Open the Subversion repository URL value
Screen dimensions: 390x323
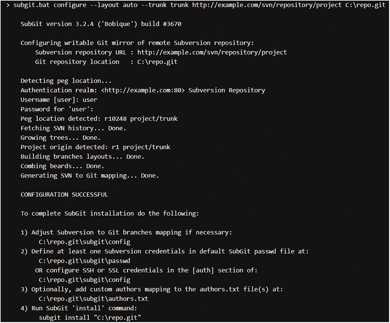[x=212, y=52]
